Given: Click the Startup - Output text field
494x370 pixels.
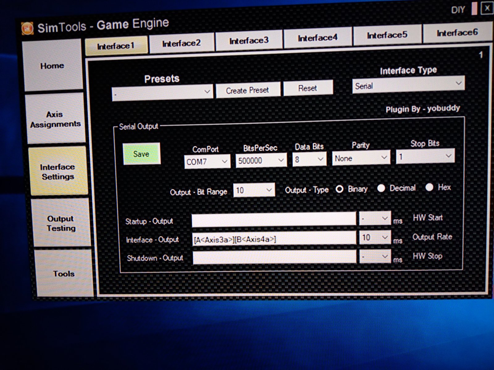Looking at the screenshot, I should click(x=274, y=220).
